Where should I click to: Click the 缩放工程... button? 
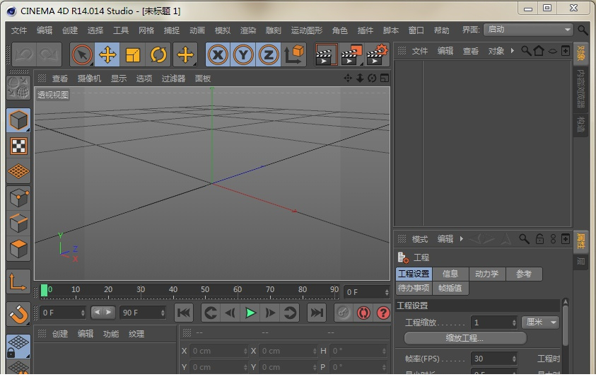(465, 338)
